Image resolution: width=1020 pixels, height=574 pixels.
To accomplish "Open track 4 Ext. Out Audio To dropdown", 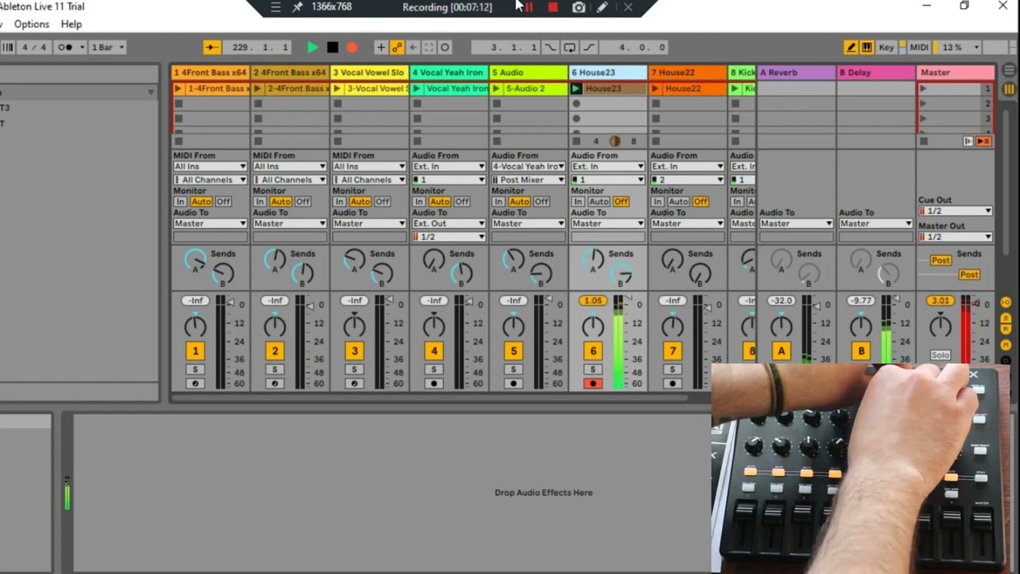I will pyautogui.click(x=449, y=224).
